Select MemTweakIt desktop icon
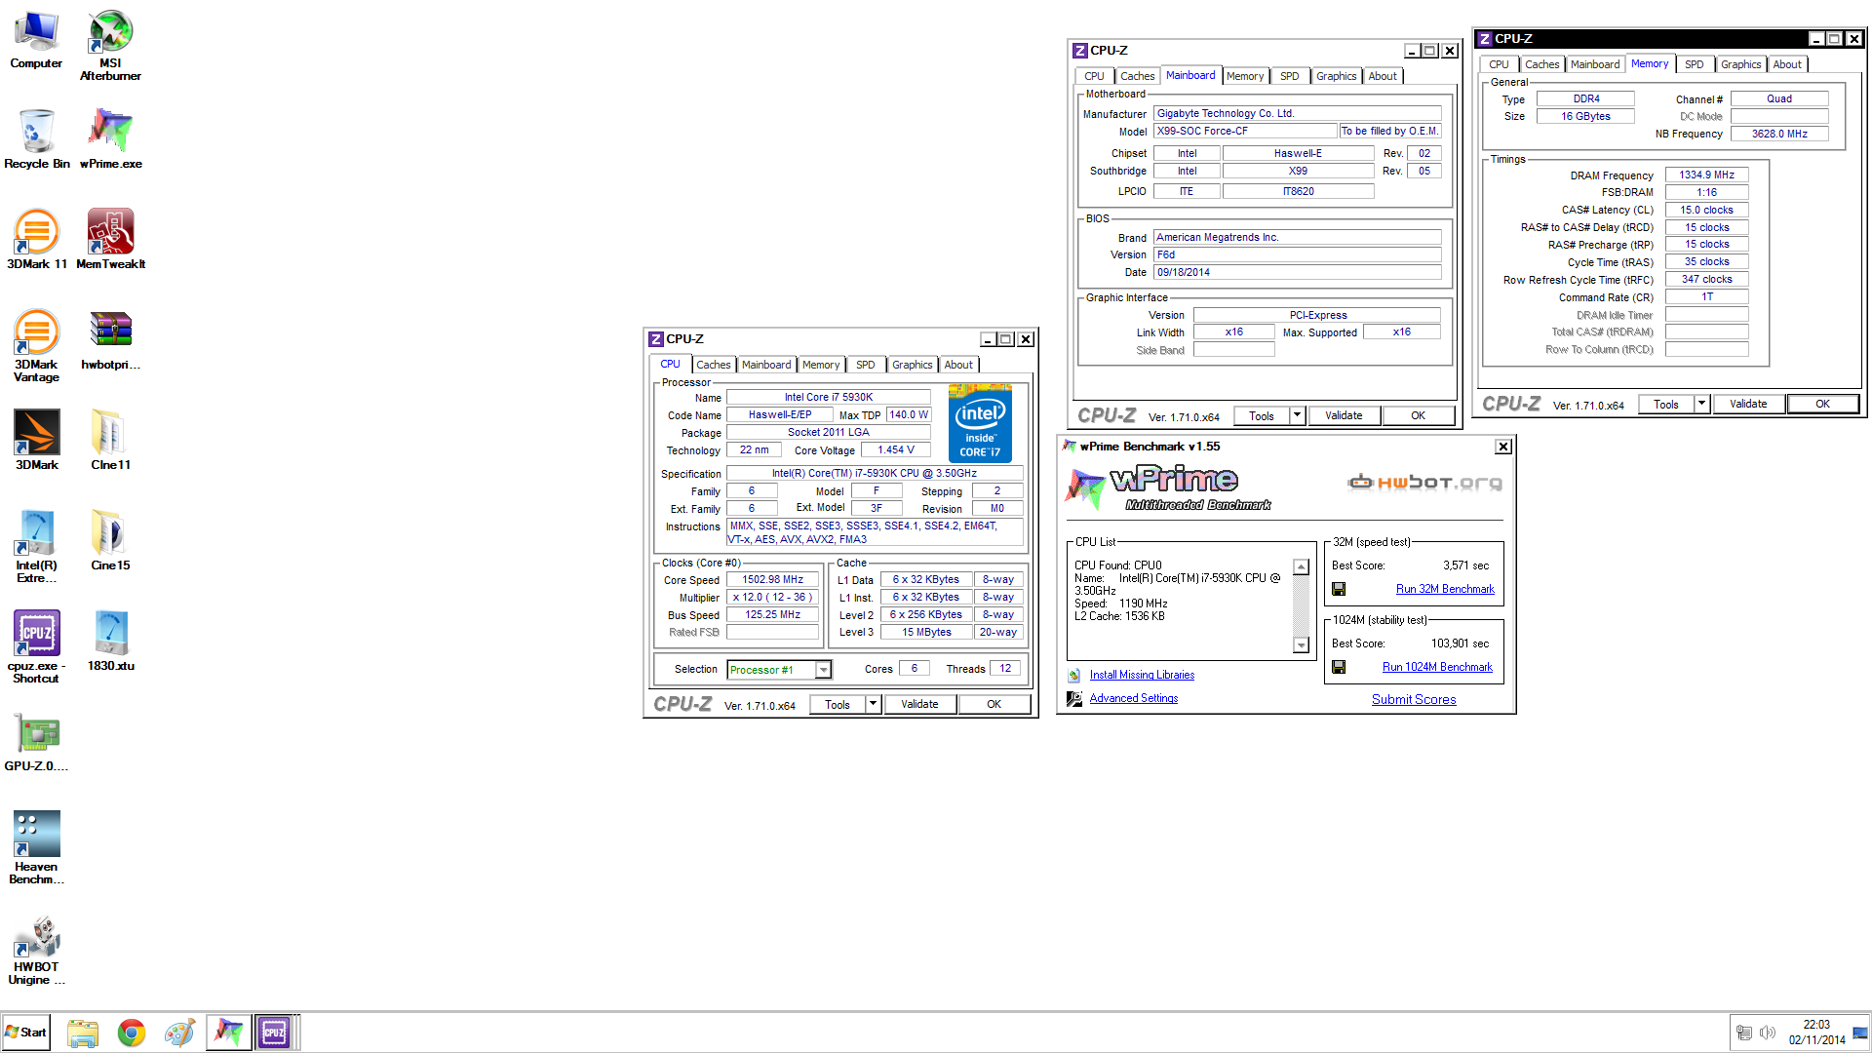The width and height of the screenshot is (1872, 1053). point(110,239)
